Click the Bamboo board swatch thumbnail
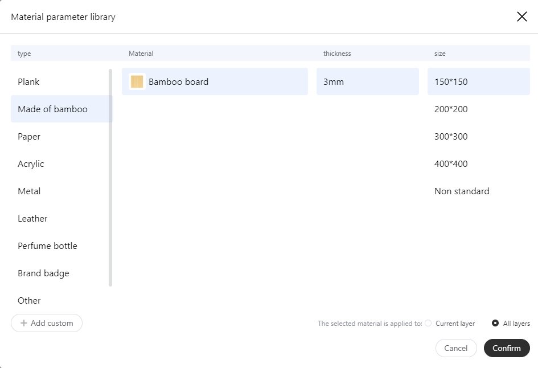 pos(137,81)
